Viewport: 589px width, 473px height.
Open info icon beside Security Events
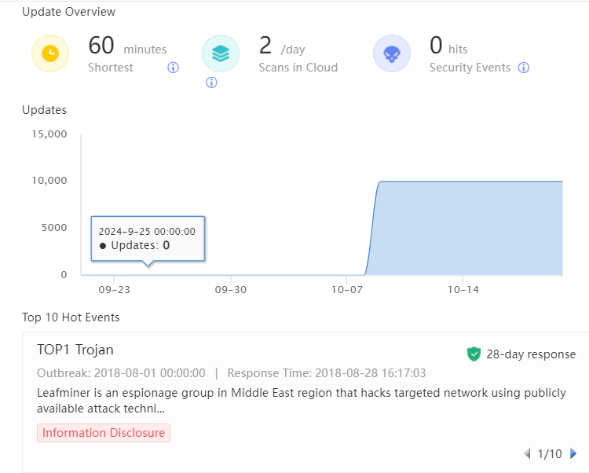(x=524, y=68)
